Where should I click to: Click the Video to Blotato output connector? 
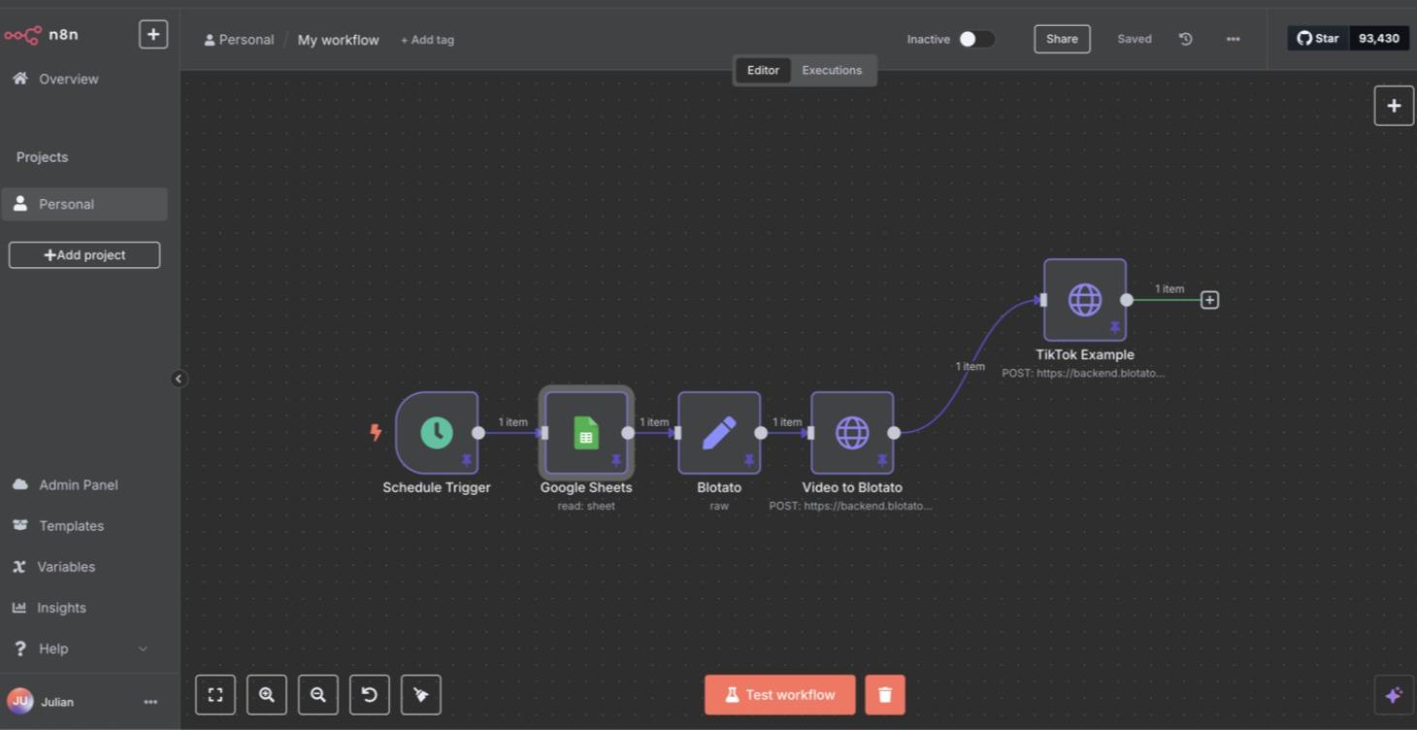click(x=894, y=433)
